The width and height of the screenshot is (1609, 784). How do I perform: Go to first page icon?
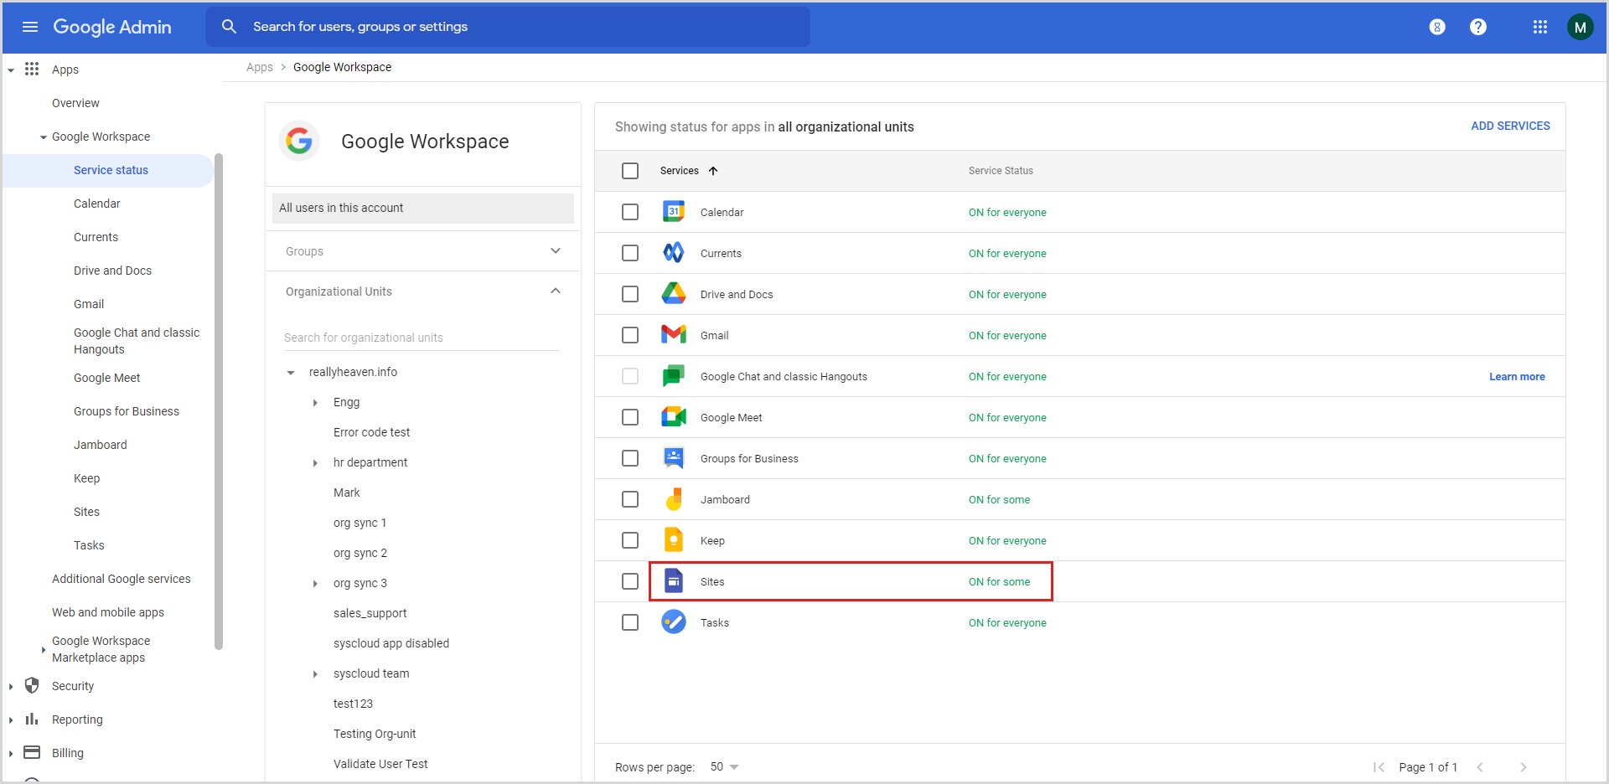pyautogui.click(x=1379, y=767)
